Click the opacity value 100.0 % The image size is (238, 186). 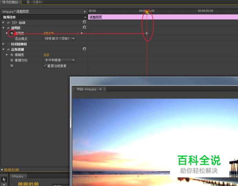(49, 33)
